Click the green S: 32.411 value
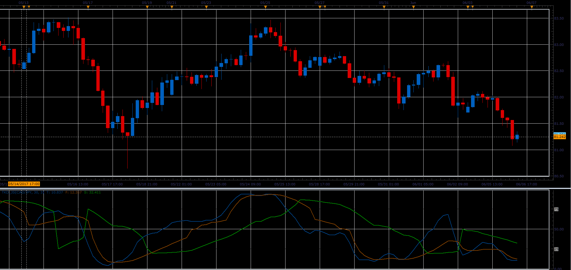Image resolution: width=571 pixels, height=270 pixels. (x=92, y=192)
